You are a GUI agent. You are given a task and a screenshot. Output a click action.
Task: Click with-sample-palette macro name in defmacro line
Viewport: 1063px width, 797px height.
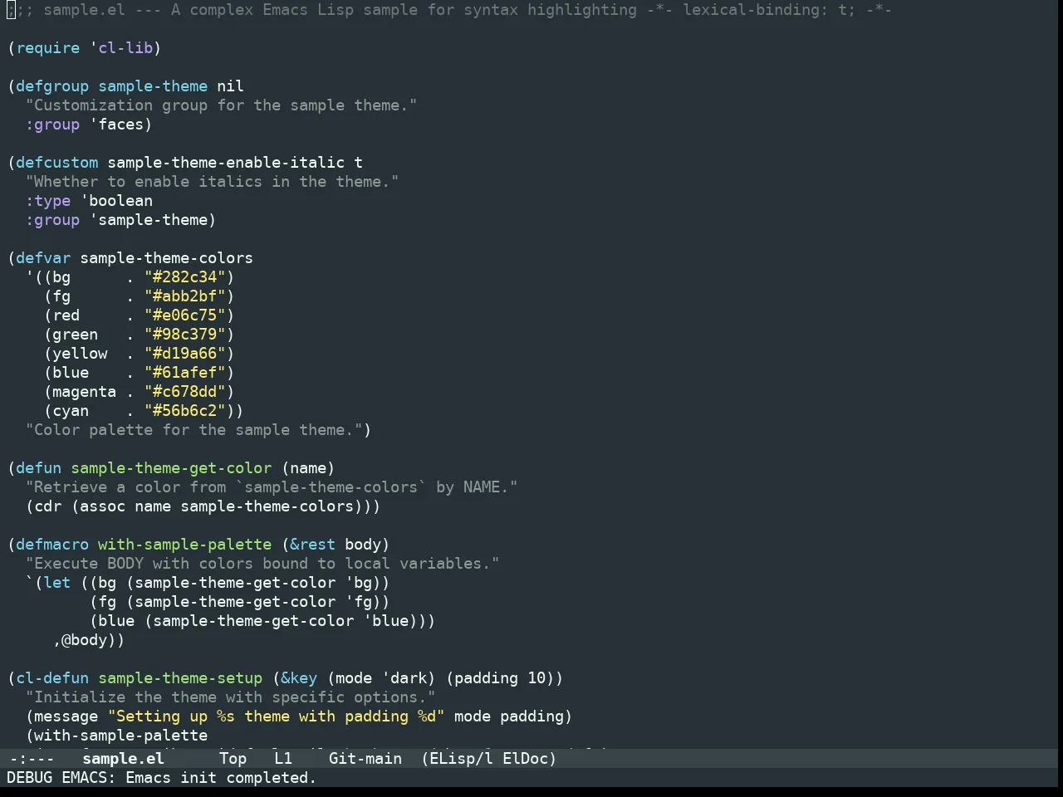pos(185,545)
